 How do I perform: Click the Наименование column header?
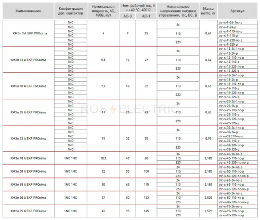[28, 11]
